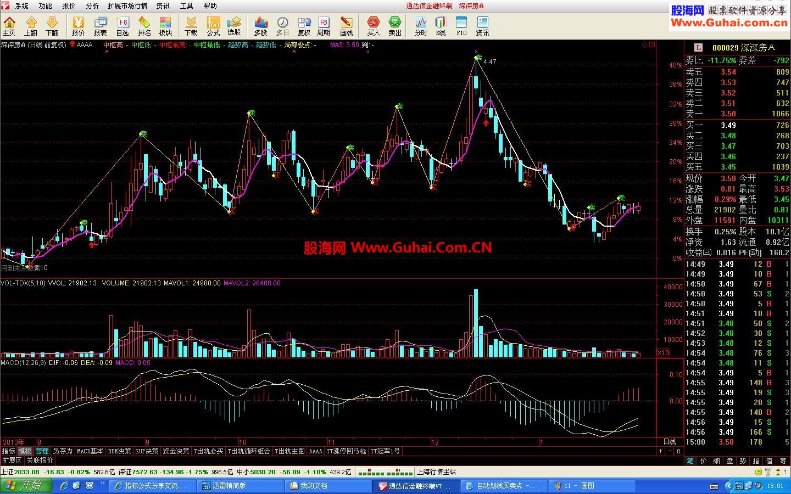
Task: Open the 关联报价 tab
Action: [40, 461]
